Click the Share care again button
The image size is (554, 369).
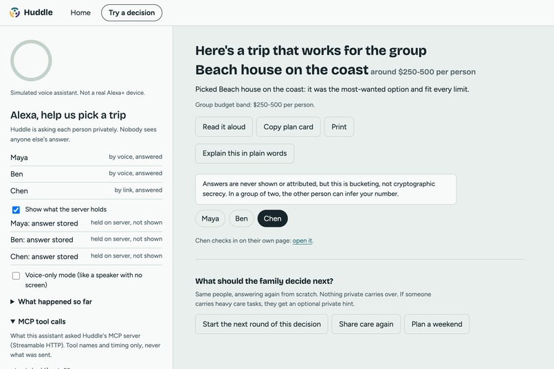[x=366, y=324]
